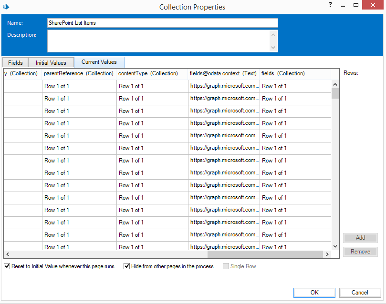Tick the Single Row checkbox
The image size is (386, 304).
(x=226, y=266)
